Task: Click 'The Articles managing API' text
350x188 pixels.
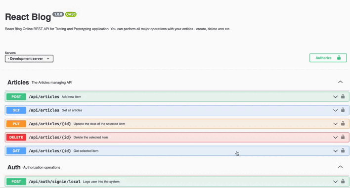Action: click(52, 83)
